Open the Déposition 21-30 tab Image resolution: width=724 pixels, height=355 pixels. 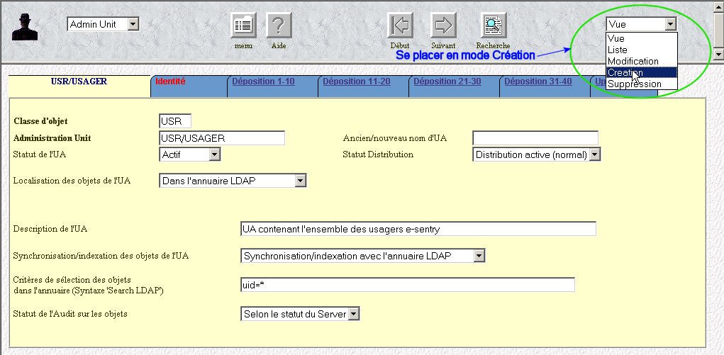click(x=454, y=86)
